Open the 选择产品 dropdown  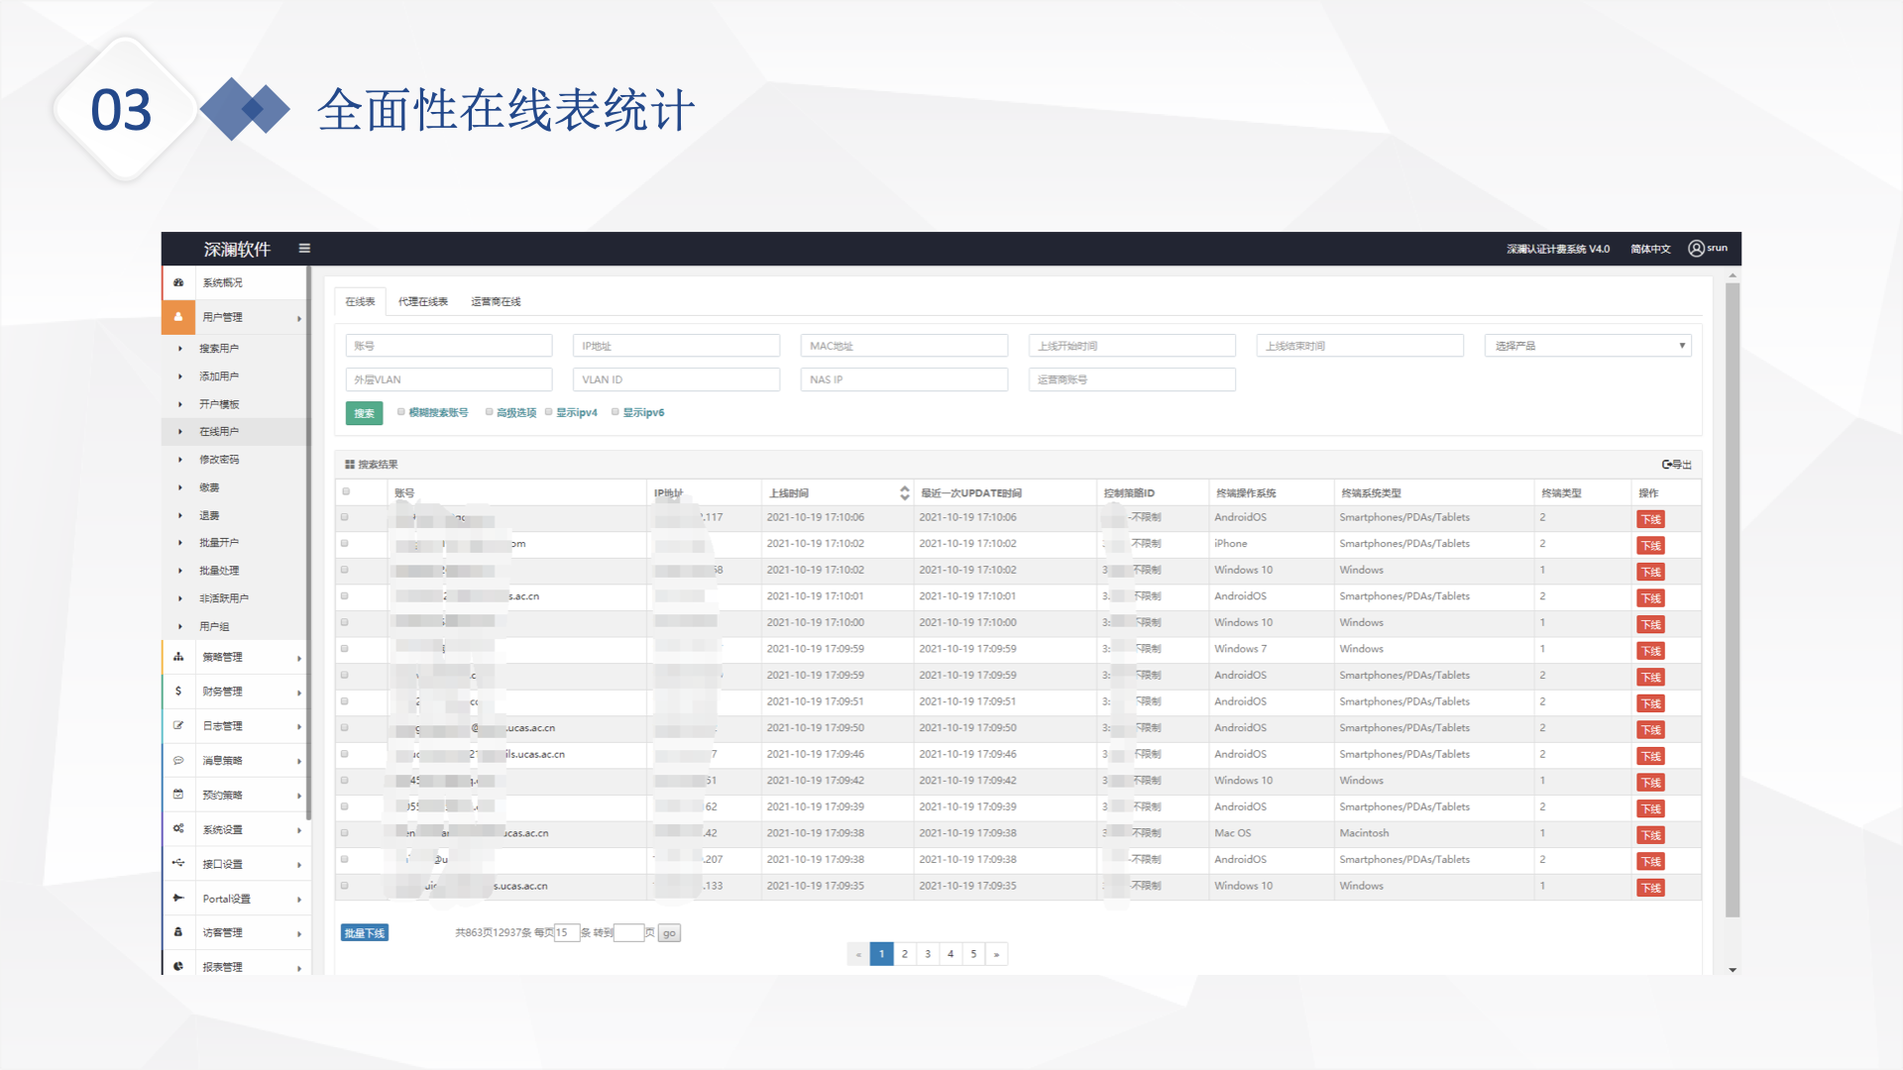[1588, 346]
